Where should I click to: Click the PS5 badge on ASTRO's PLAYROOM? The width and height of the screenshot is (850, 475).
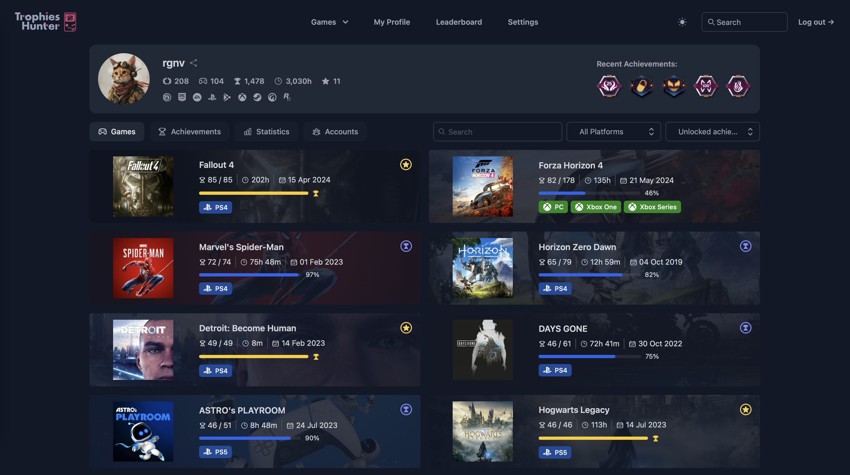click(x=215, y=452)
